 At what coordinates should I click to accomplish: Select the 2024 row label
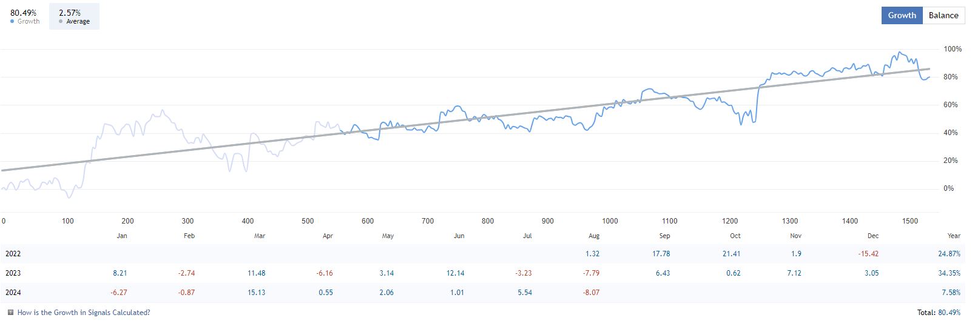tap(13, 293)
